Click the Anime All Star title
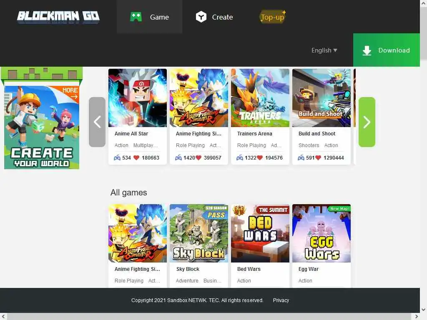This screenshot has height=320, width=427. (131, 134)
